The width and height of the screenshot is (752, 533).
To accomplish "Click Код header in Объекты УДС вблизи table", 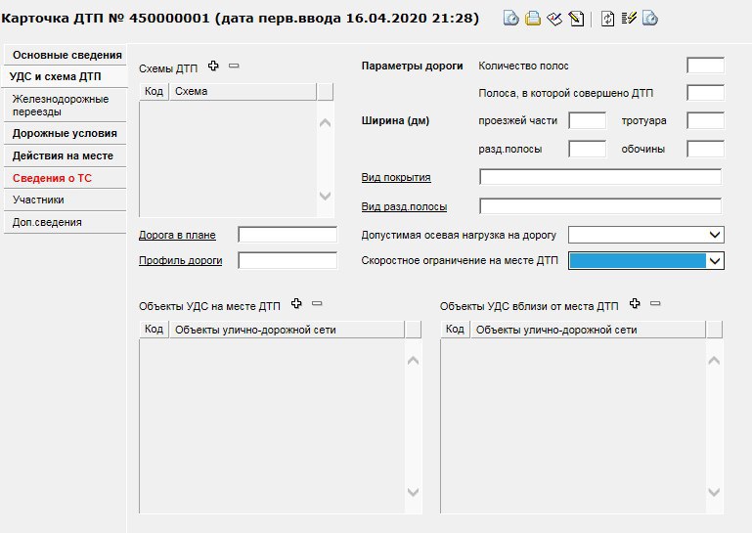I will [455, 330].
